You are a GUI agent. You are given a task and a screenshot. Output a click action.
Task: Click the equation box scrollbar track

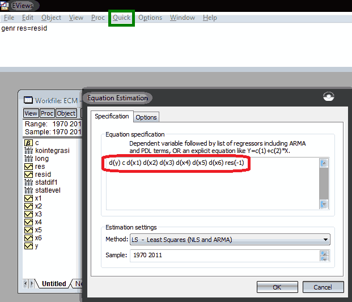324,184
